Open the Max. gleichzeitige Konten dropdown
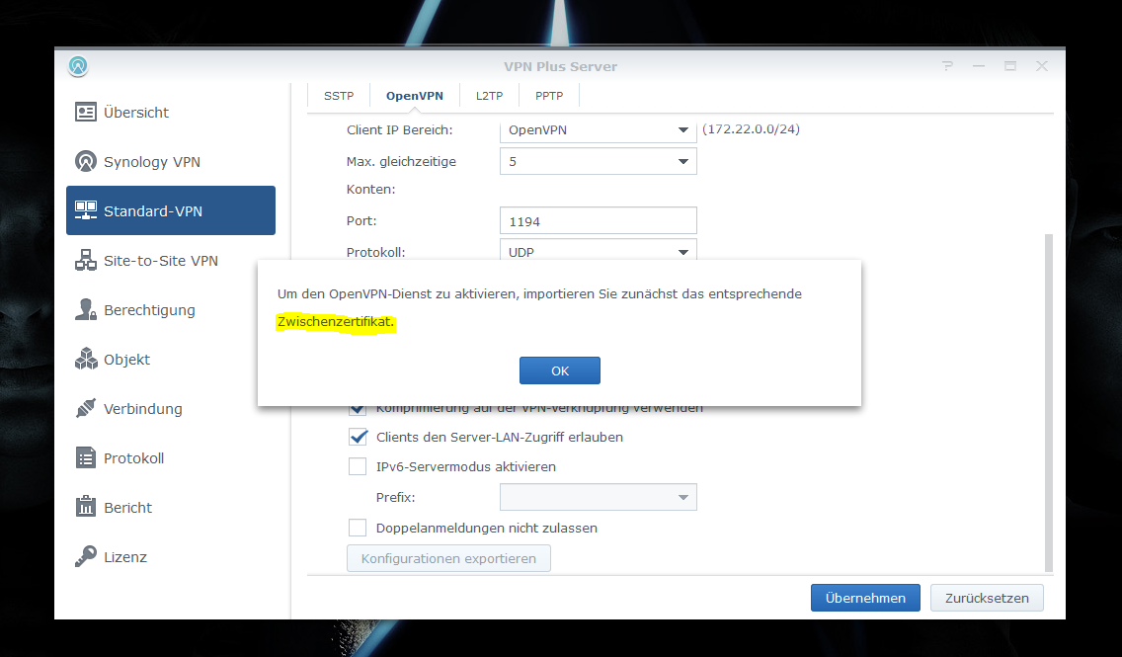The image size is (1122, 657). coord(599,161)
